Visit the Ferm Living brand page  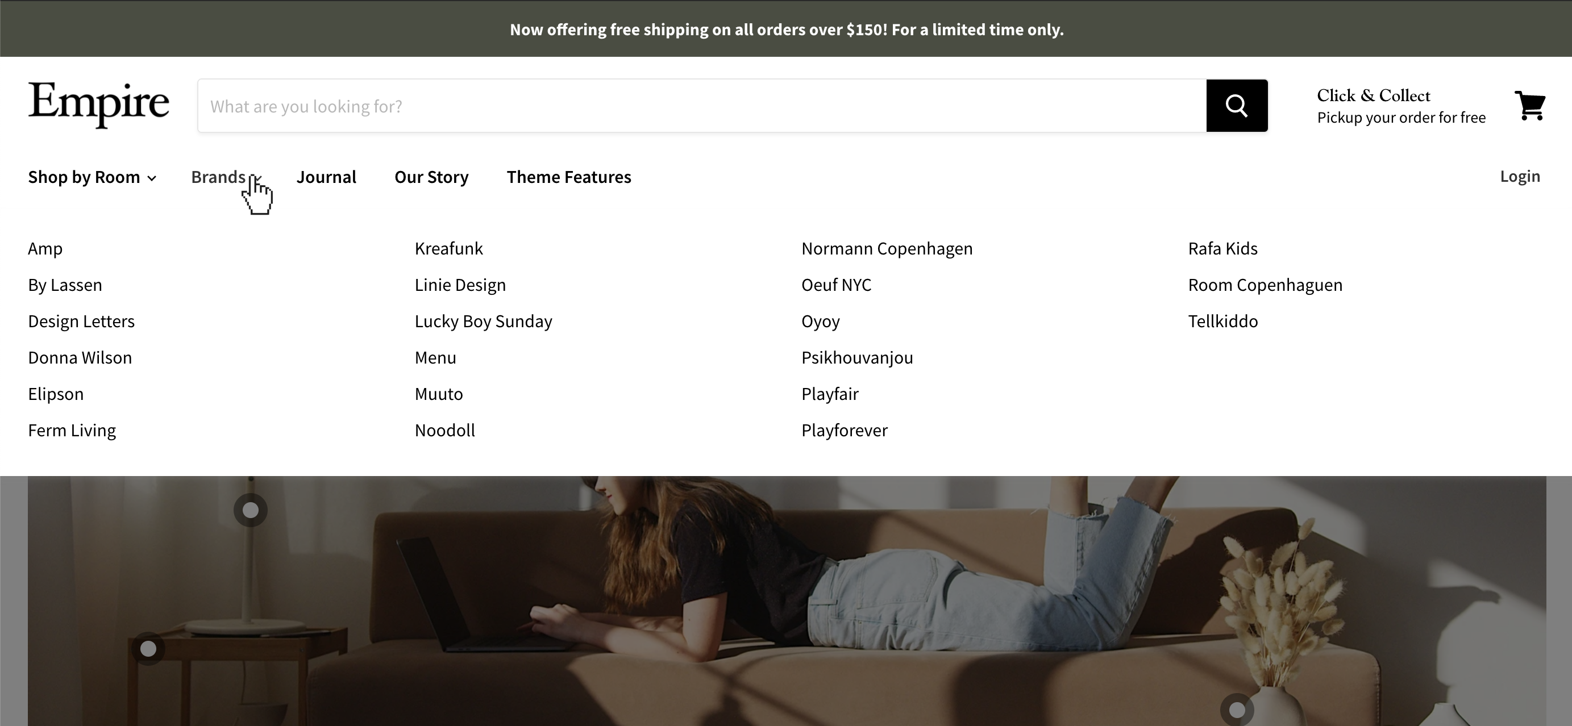pos(72,430)
